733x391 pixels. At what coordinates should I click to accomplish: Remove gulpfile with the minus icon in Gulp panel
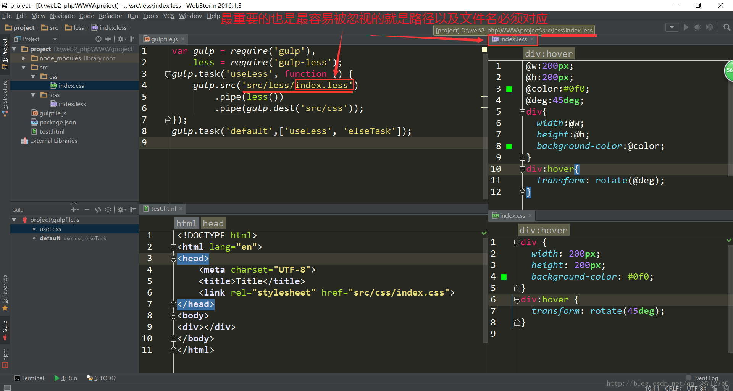[87, 210]
